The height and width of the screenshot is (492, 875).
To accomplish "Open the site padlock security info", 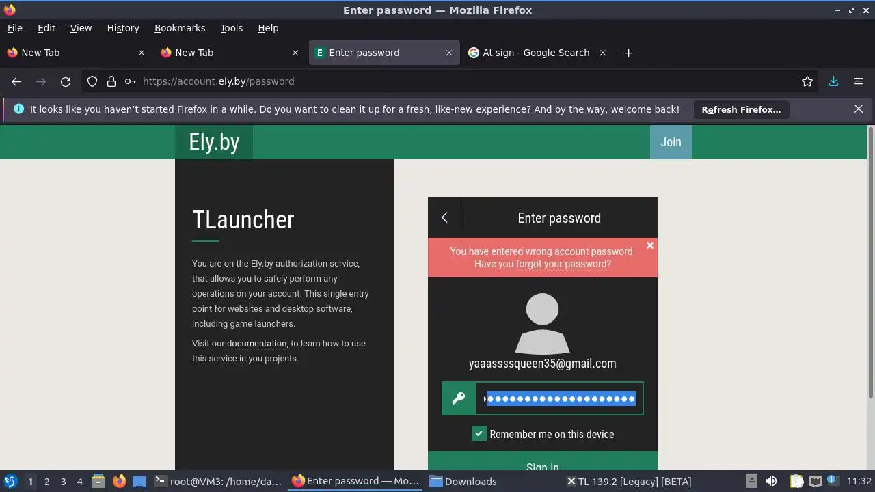I will pos(111,81).
